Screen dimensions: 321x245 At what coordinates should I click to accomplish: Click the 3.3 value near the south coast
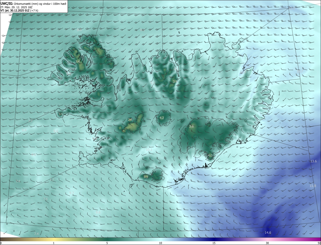146,177
